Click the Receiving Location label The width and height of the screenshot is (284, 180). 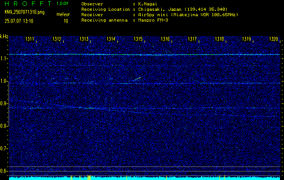point(106,9)
